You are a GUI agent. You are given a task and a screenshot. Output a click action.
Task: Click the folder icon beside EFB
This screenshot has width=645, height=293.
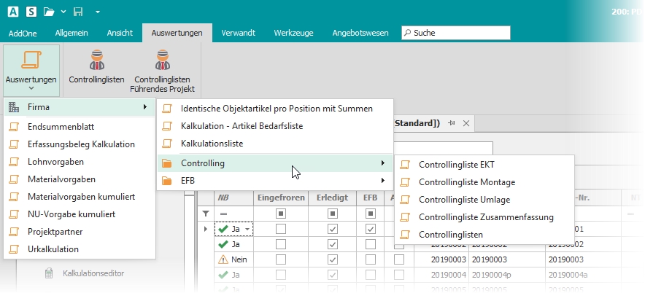pyautogui.click(x=167, y=181)
